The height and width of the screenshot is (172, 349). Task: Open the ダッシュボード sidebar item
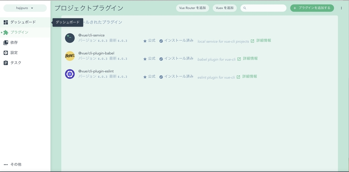[x=25, y=22]
